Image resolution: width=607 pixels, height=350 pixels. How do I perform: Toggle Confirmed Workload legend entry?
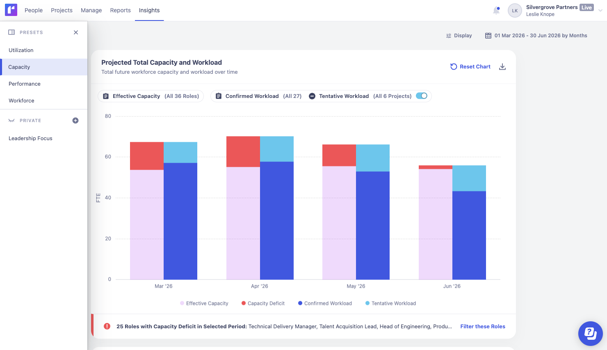(325, 303)
